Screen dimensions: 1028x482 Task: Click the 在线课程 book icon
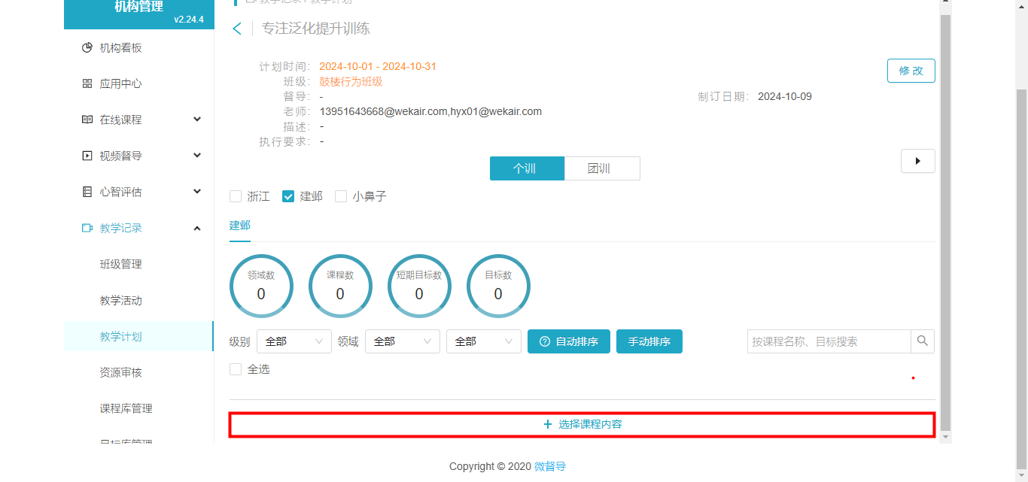(87, 120)
